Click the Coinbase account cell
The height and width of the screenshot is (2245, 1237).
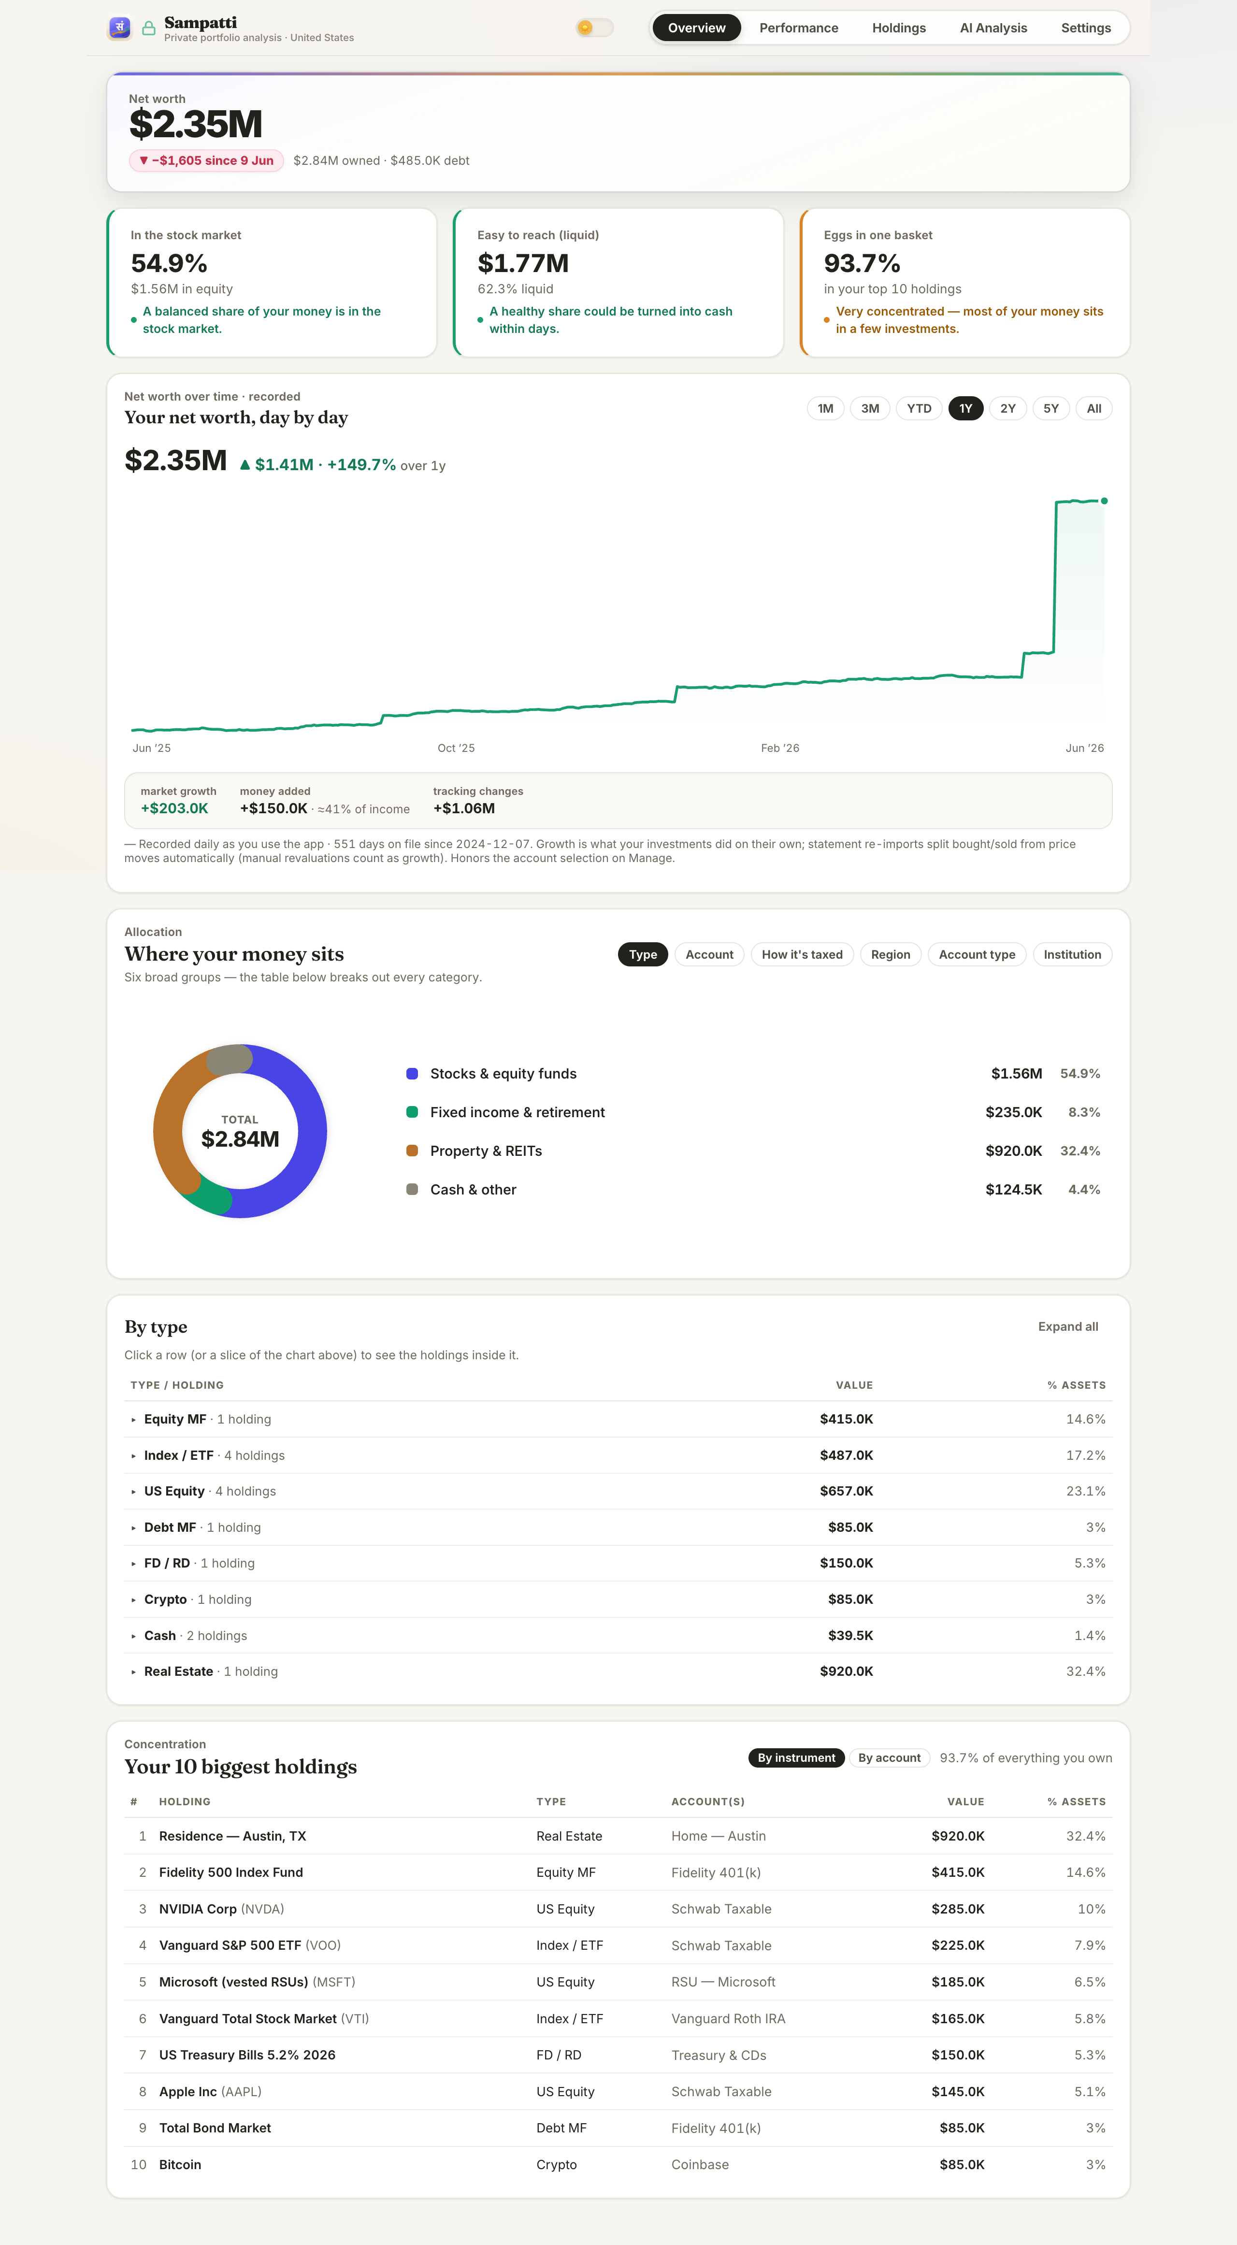point(700,2165)
